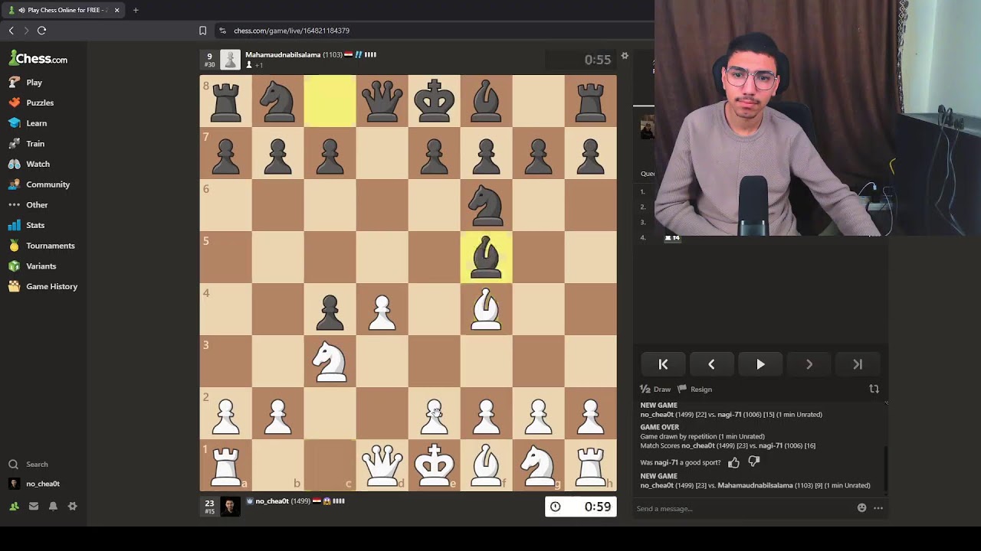Image resolution: width=981 pixels, height=551 pixels.
Task: Click the Chess.com logo
Action: [38, 58]
